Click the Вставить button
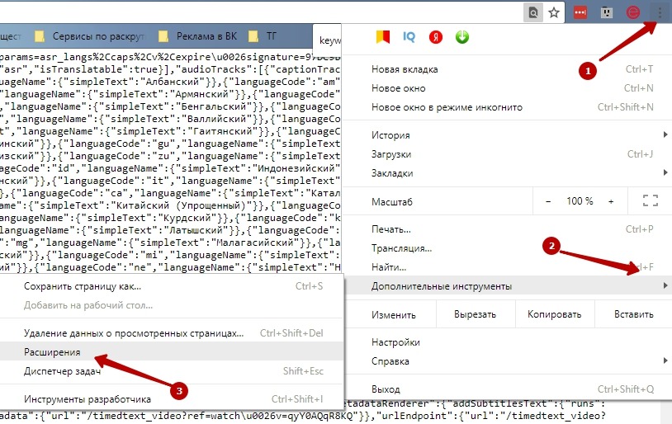 click(633, 314)
